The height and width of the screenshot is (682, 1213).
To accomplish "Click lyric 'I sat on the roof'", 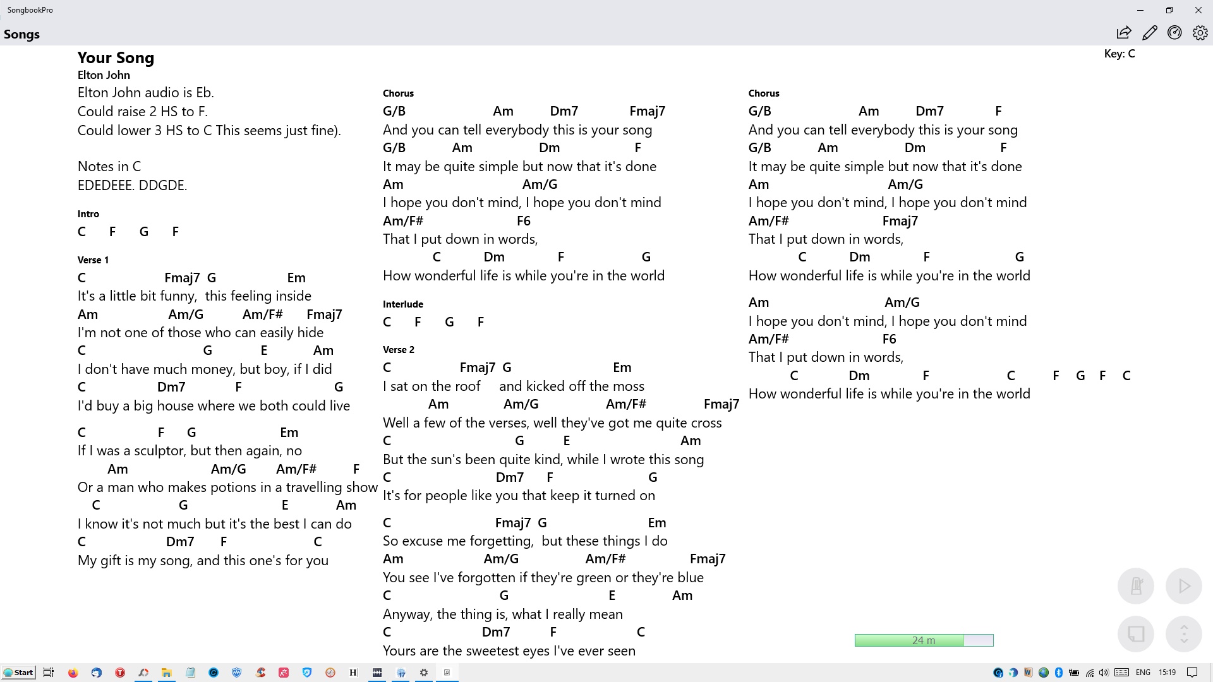I will pos(431,386).
